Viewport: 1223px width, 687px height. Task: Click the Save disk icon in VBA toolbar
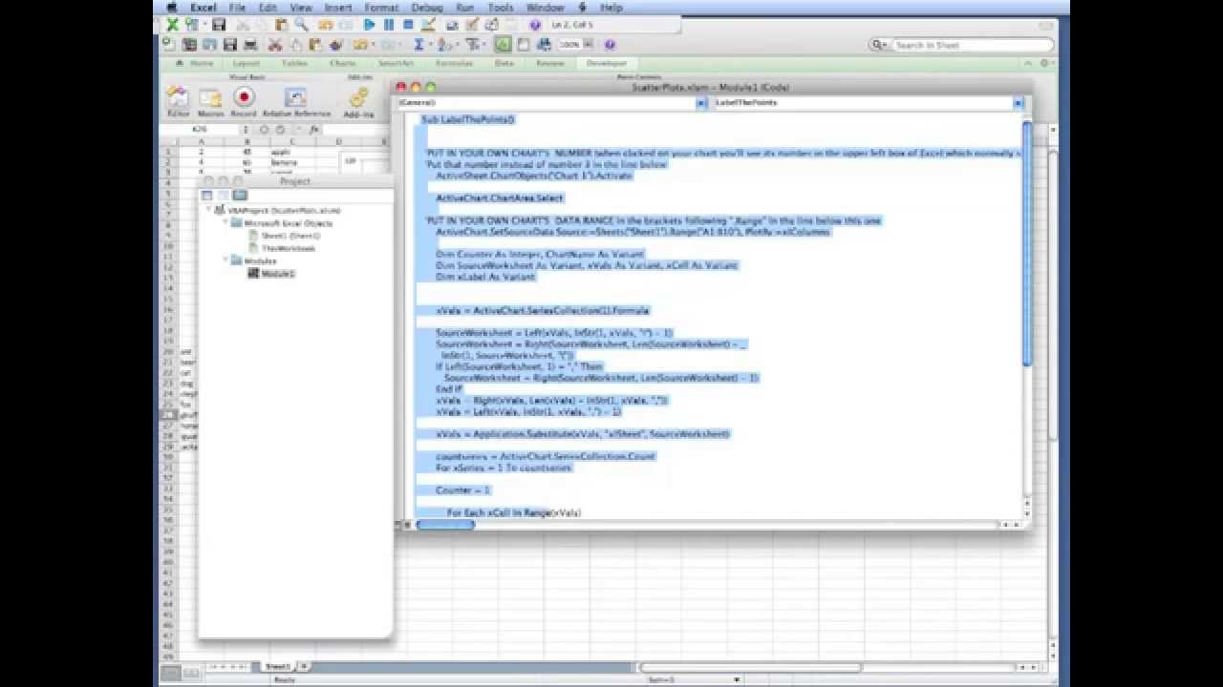pos(219,25)
